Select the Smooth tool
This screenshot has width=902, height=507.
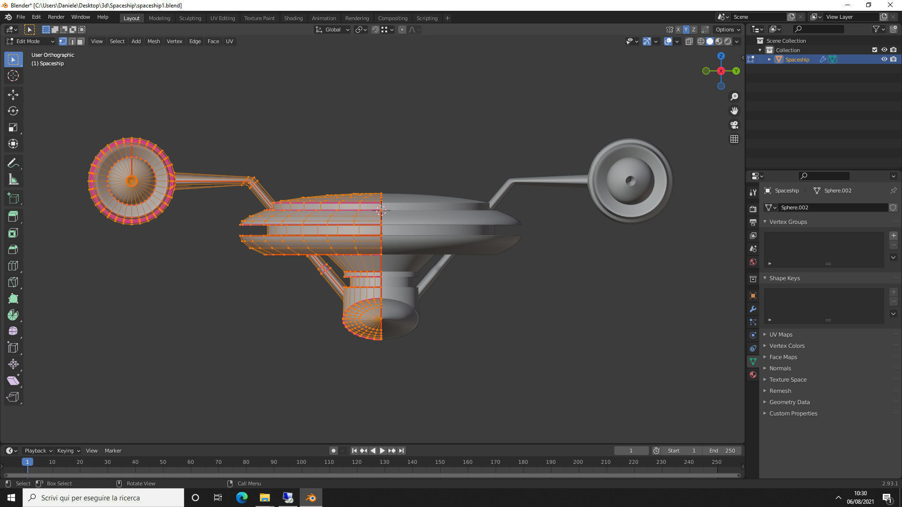click(x=13, y=331)
